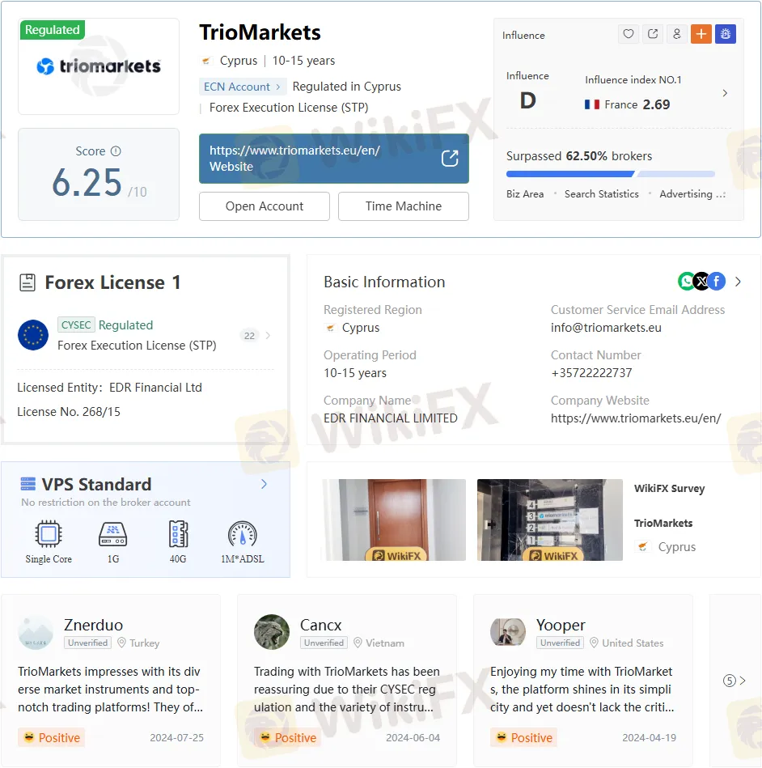The width and height of the screenshot is (762, 768).
Task: Click the external link icon on website banner
Action: 450,158
